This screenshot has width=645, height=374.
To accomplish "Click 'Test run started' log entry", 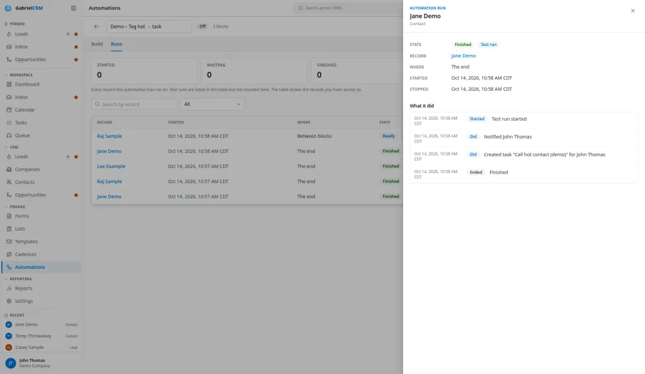I will coord(509,119).
